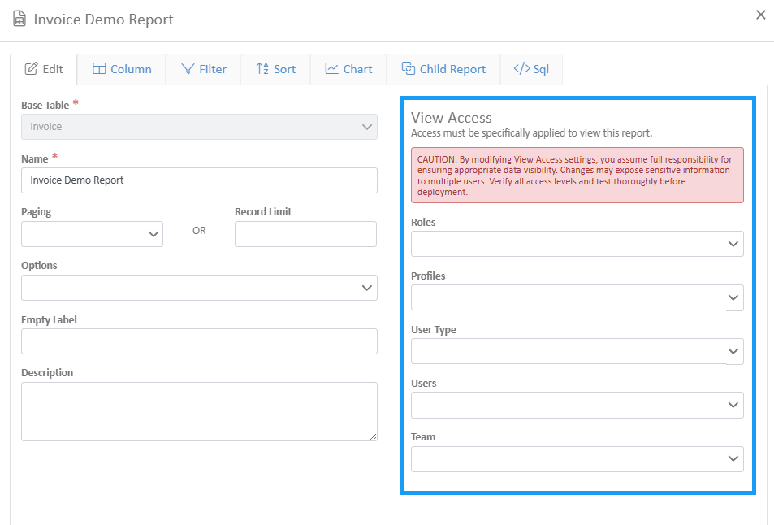Click the A-Z sort icon
Image resolution: width=774 pixels, height=525 pixels.
pyautogui.click(x=262, y=69)
